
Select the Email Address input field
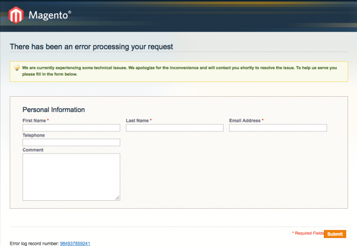point(278,128)
